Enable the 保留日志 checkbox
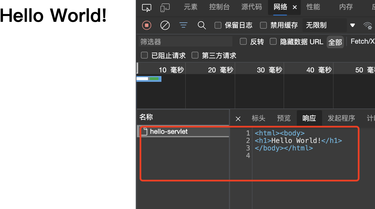The height and width of the screenshot is (209, 375). pyautogui.click(x=218, y=26)
